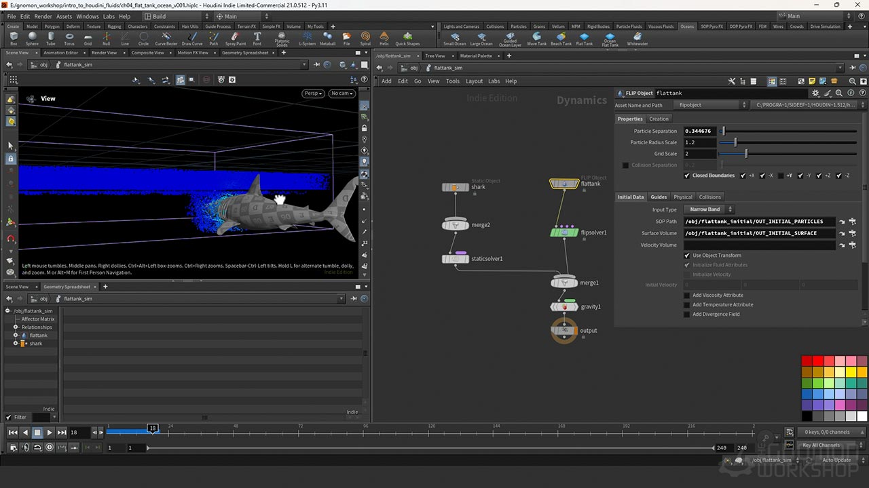
Task: Click the Play forward button
Action: click(50, 432)
